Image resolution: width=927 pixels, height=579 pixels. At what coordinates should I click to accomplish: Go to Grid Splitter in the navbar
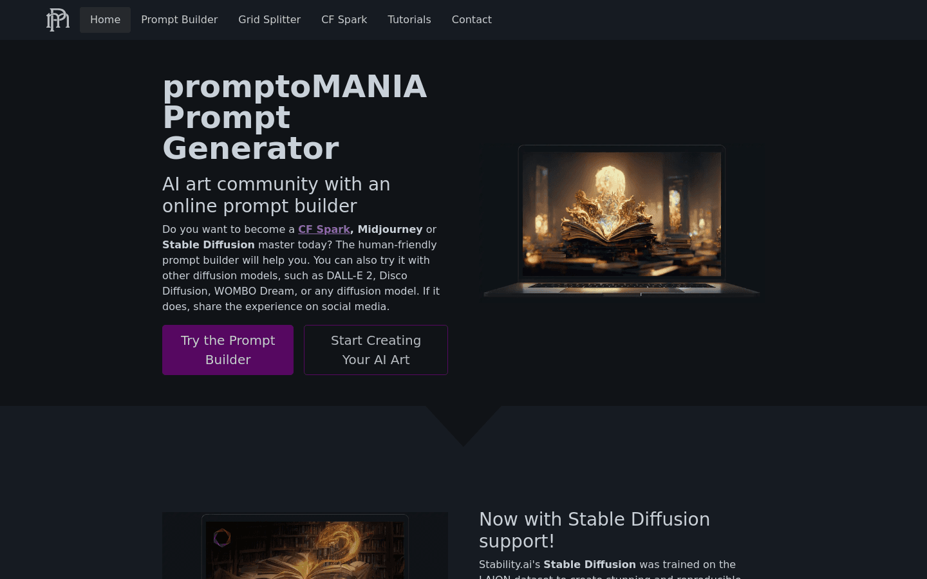click(269, 20)
